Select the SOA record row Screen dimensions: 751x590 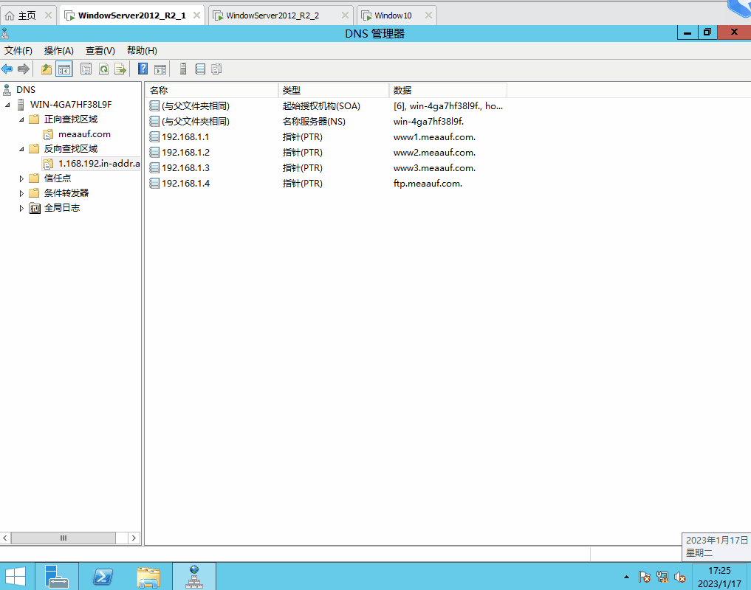326,106
